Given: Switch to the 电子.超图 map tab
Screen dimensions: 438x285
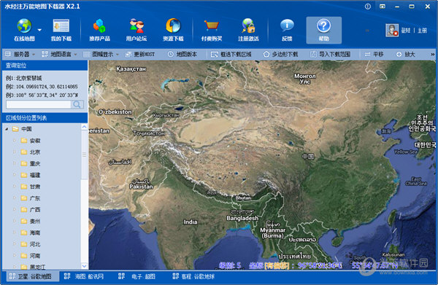Looking at the screenshot, I should (137, 276).
